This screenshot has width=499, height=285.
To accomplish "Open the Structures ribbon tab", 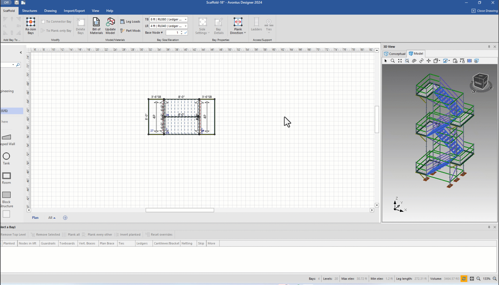I will pyautogui.click(x=30, y=11).
